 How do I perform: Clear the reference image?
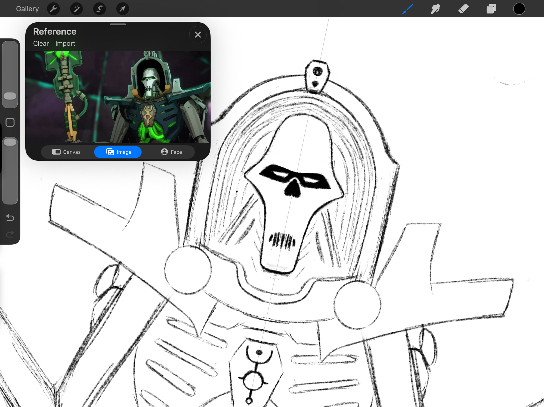tap(41, 43)
